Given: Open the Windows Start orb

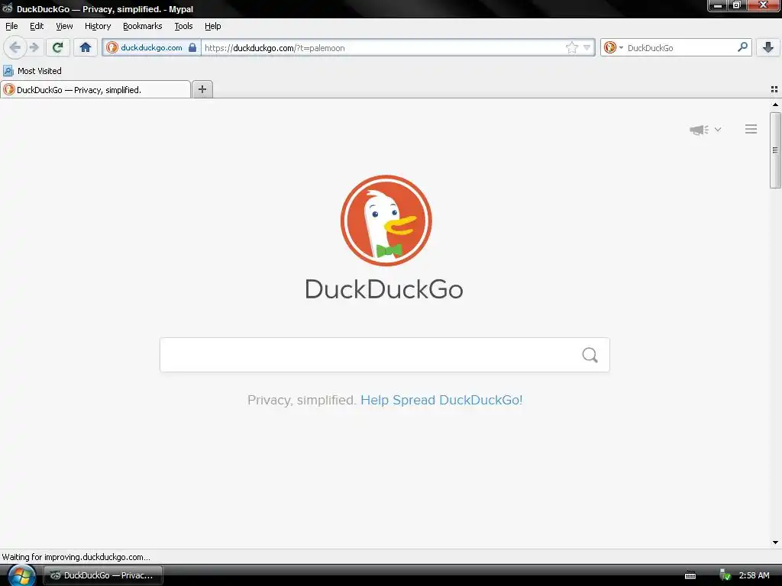Looking at the screenshot, I should (x=21, y=575).
